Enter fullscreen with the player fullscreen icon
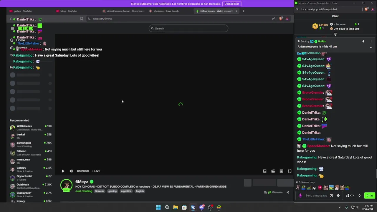377x212 pixels. (x=290, y=171)
